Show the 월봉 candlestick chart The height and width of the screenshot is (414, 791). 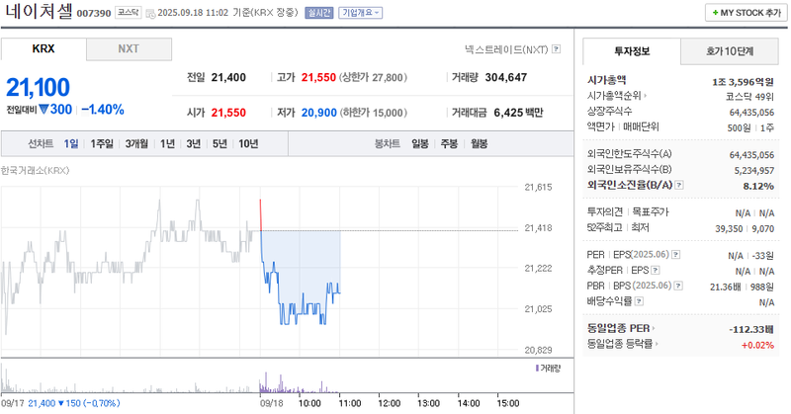coord(480,143)
